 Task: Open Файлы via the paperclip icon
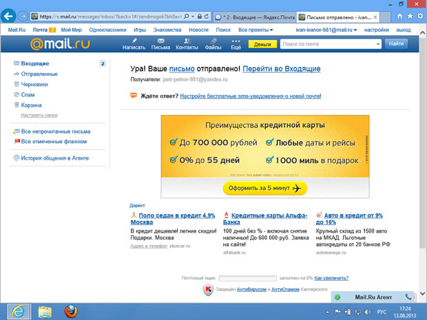(213, 41)
